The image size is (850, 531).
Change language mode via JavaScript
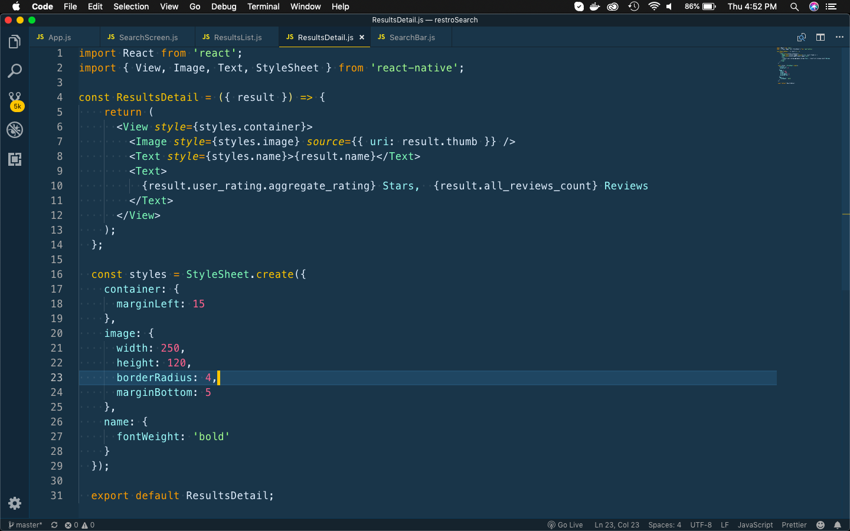click(x=755, y=525)
